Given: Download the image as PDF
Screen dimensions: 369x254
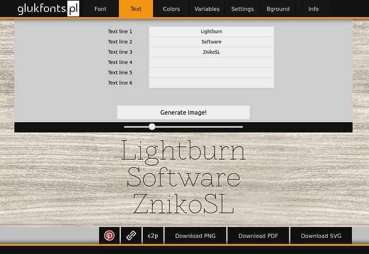Looking at the screenshot, I should (x=258, y=235).
